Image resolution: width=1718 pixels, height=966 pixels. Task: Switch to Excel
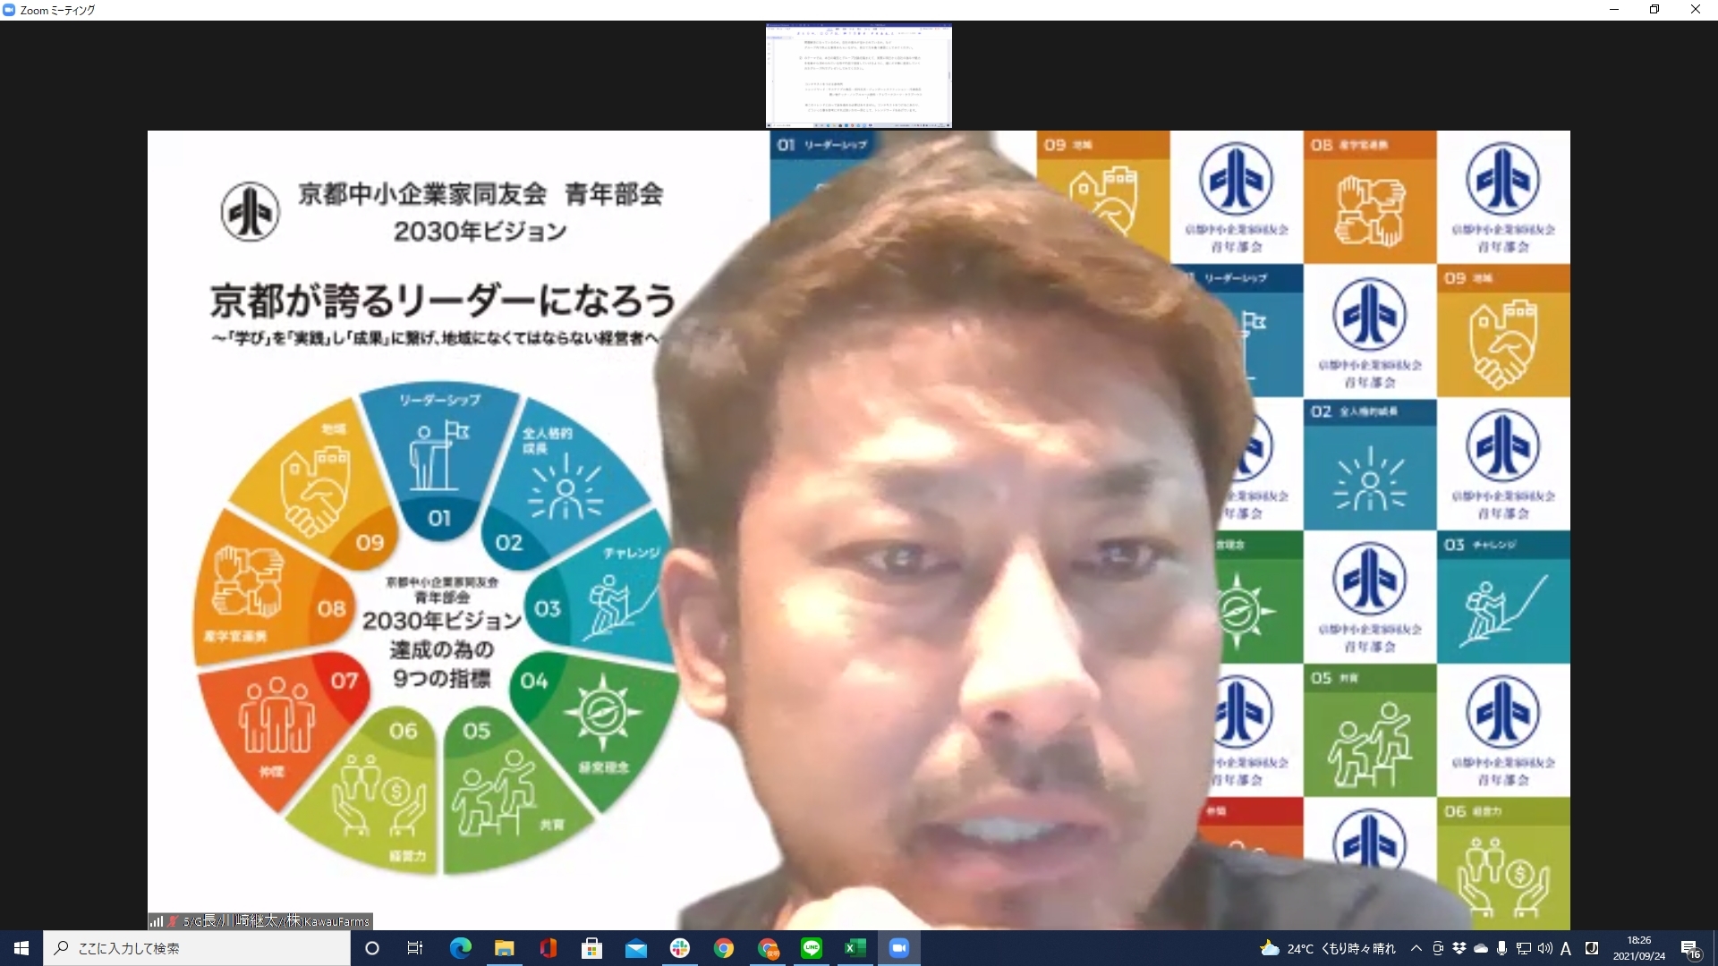(855, 948)
